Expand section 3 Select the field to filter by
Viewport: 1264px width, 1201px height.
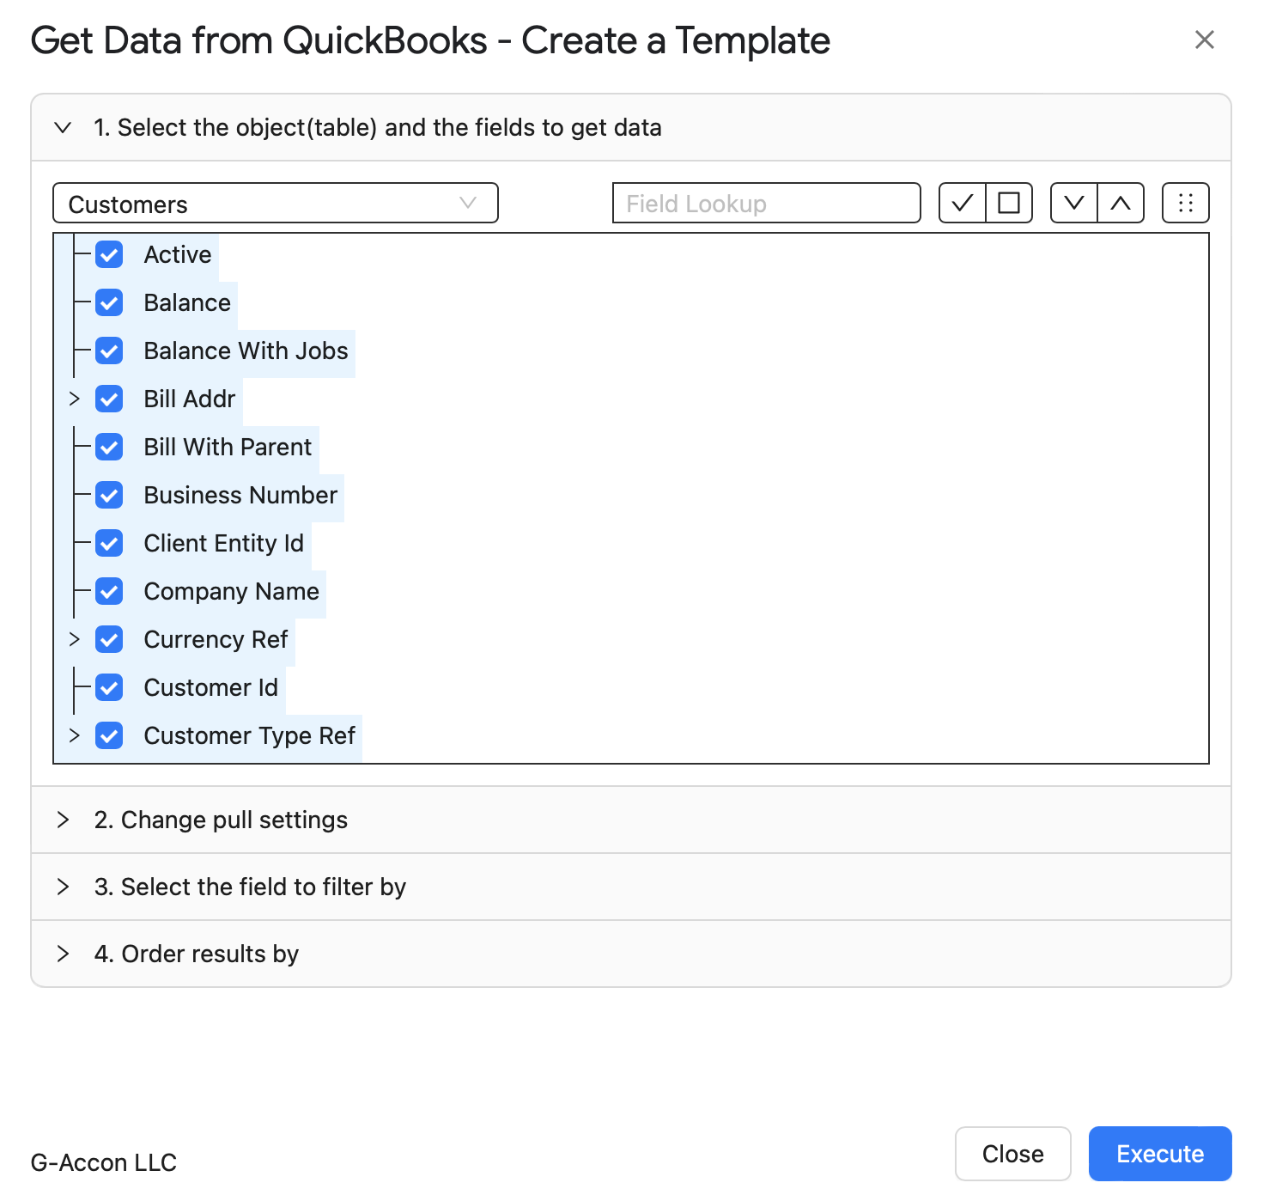click(631, 887)
